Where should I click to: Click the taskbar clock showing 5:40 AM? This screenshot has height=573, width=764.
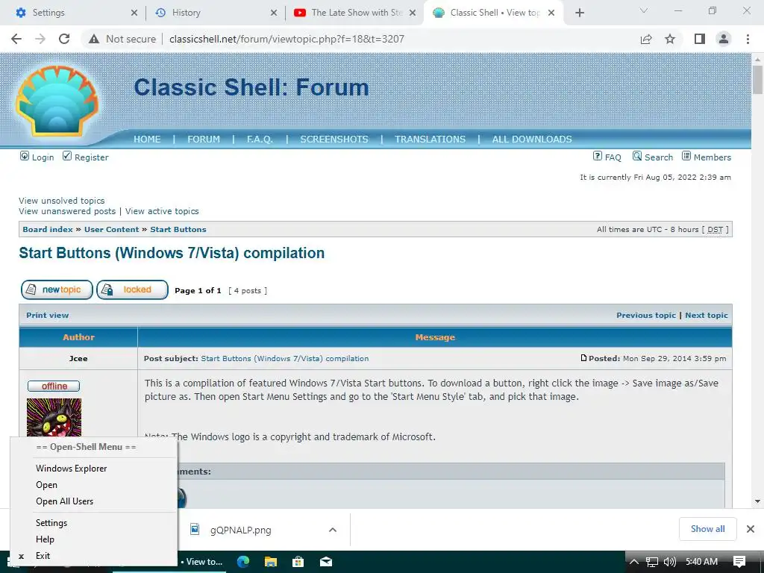point(701,562)
